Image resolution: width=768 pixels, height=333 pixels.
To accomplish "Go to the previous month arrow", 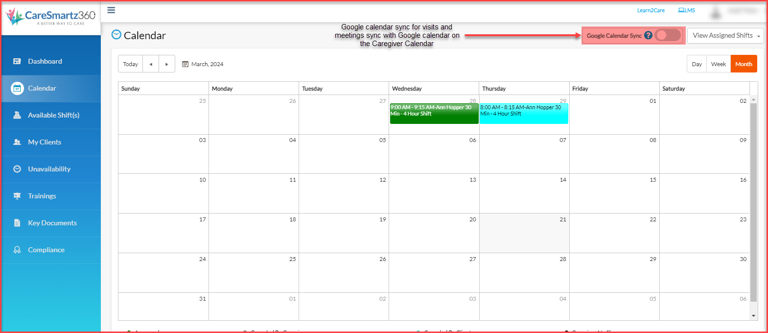I will click(151, 64).
